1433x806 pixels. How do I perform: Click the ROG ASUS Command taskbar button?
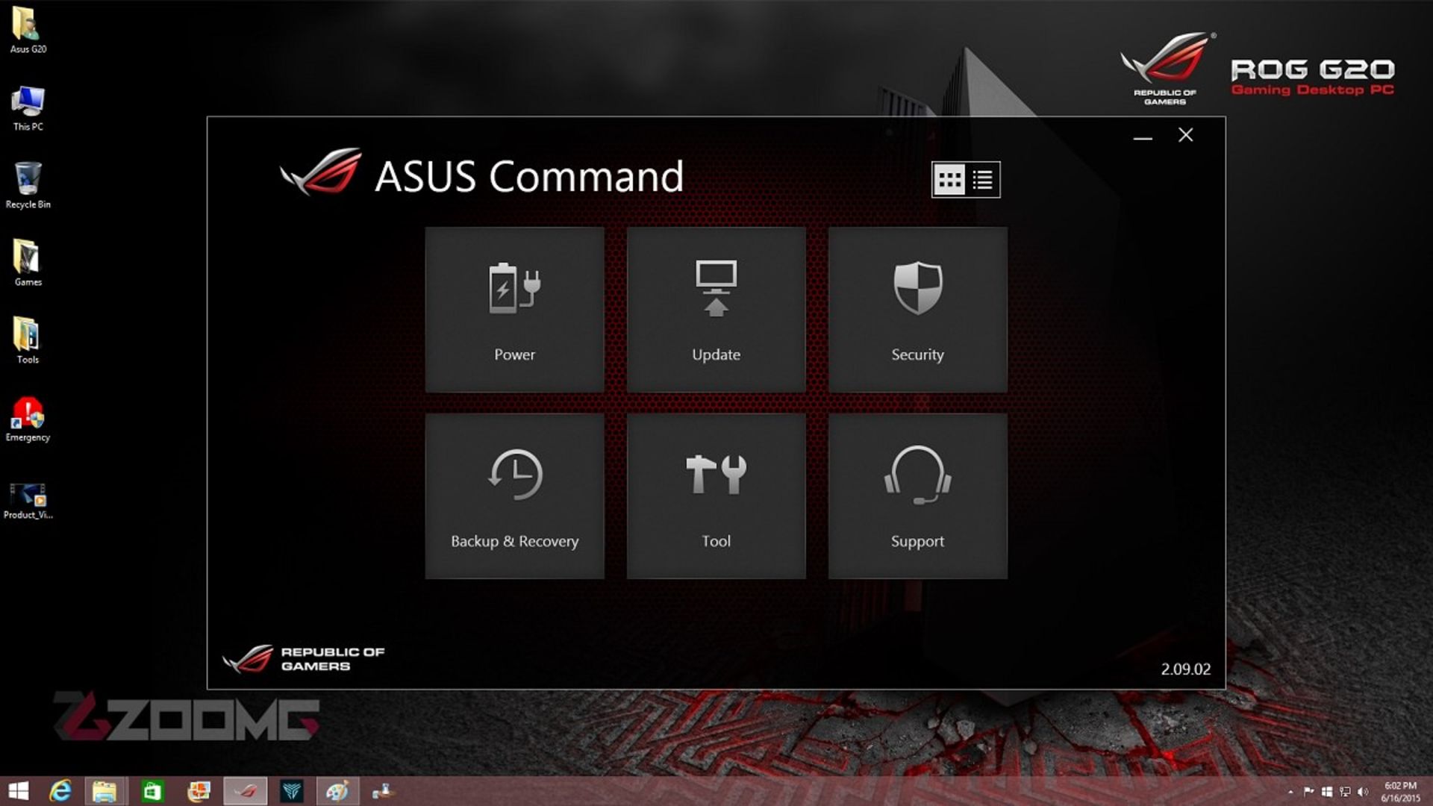pos(245,791)
